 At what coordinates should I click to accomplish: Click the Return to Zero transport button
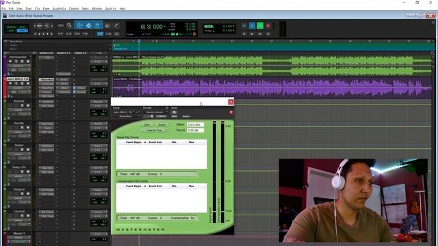pos(244,34)
